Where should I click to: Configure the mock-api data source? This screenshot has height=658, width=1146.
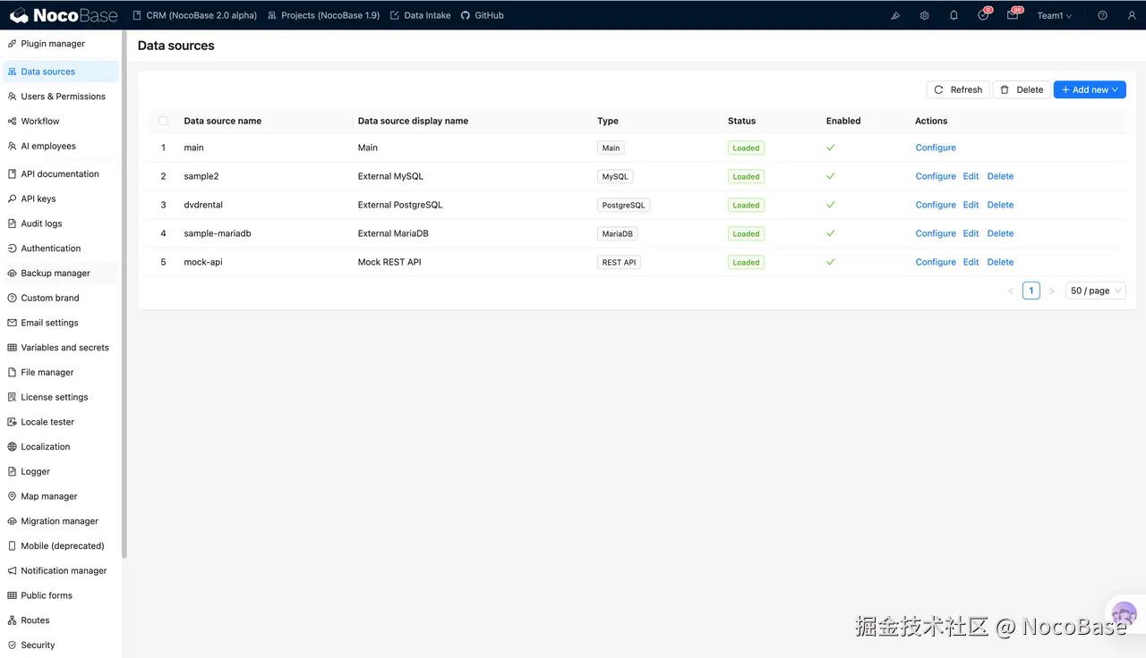[x=936, y=262]
